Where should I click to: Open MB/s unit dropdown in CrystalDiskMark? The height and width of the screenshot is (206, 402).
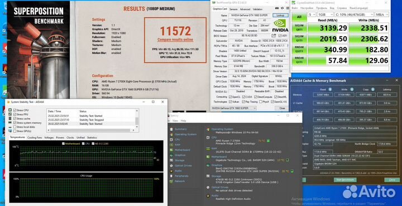(x=382, y=14)
